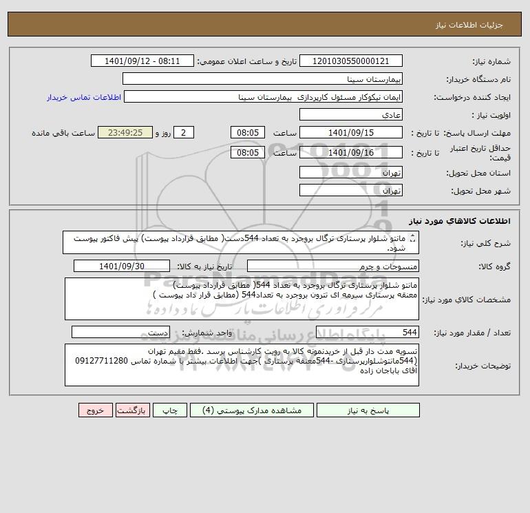Click the گروه کالا label
Viewport: 530px width, 513px height.
tap(494, 266)
